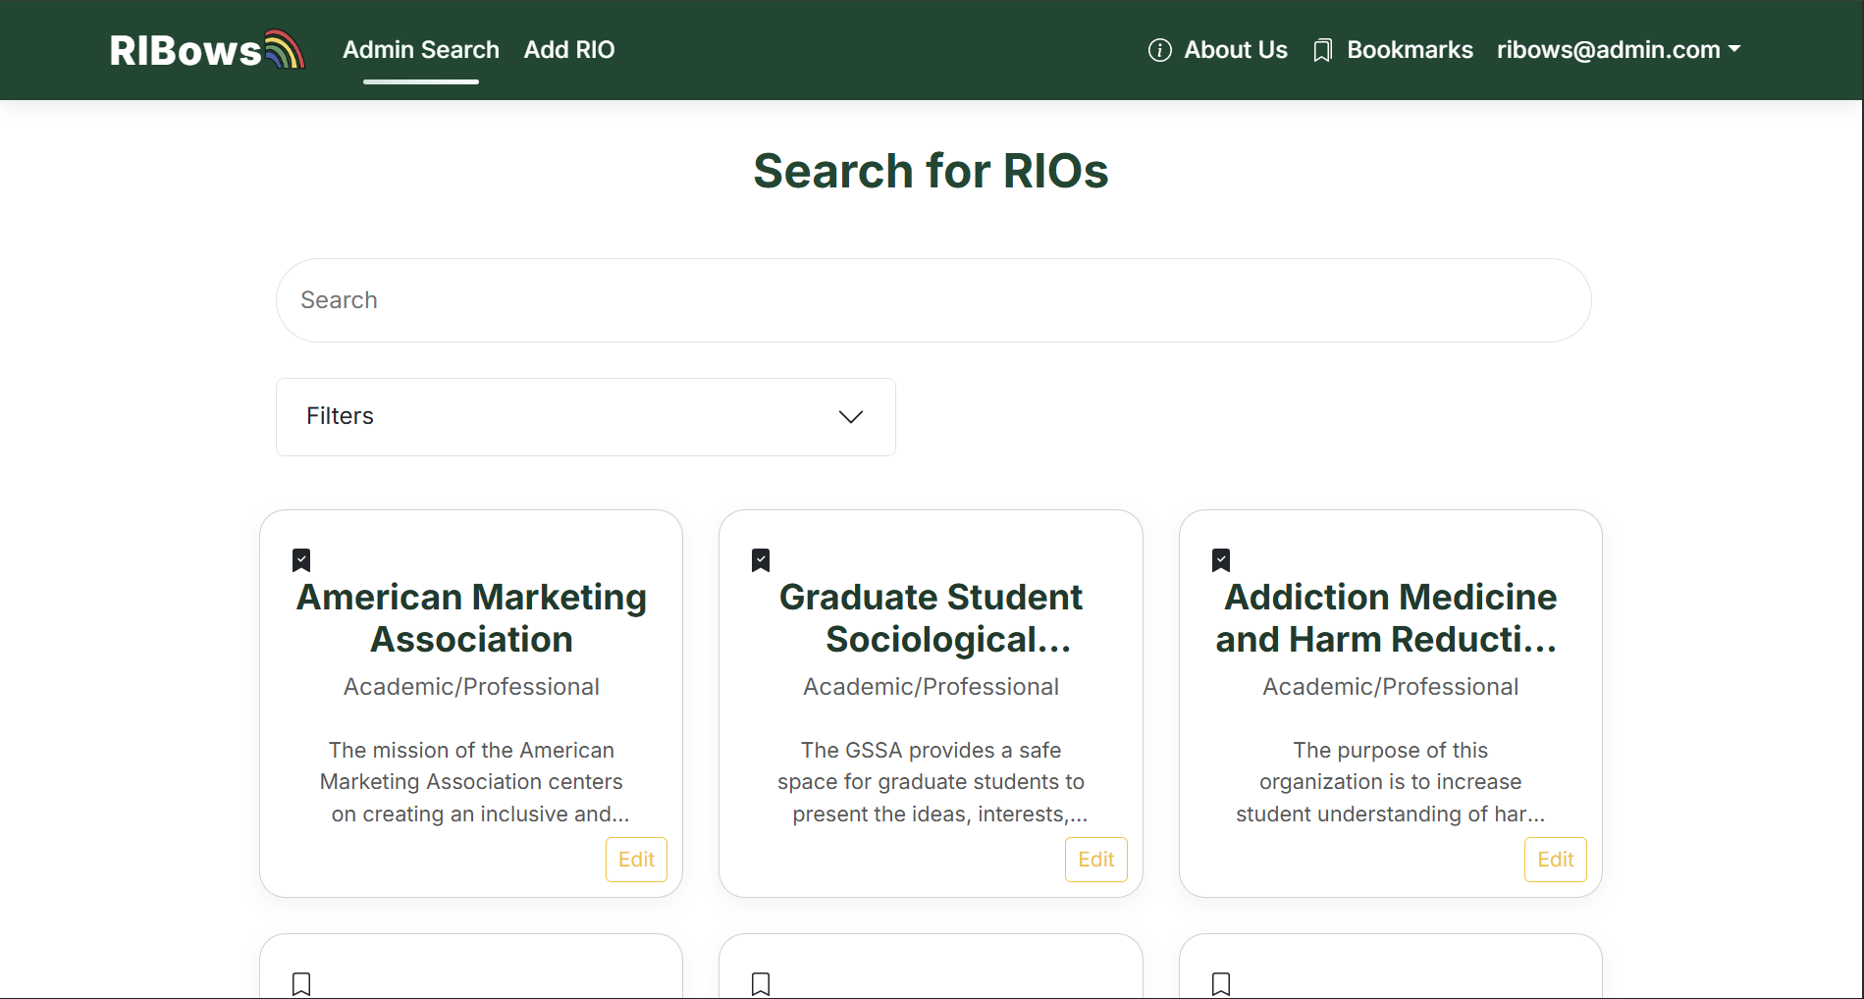
Task: Click the About Us info icon
Action: pos(1159,50)
